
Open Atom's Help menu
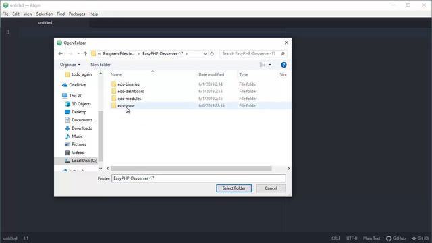(x=93, y=13)
